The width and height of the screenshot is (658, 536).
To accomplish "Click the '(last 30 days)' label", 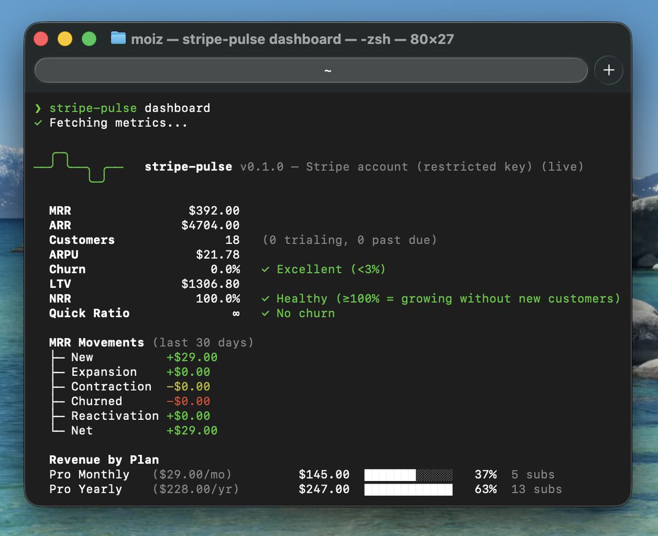I will click(x=203, y=343).
